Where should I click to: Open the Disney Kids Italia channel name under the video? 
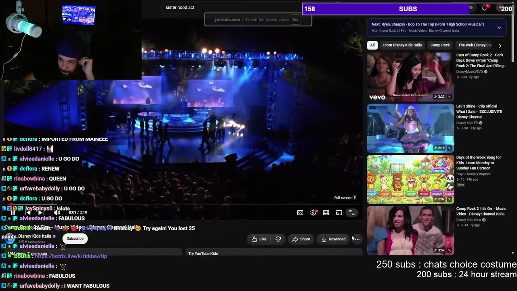tap(35, 236)
